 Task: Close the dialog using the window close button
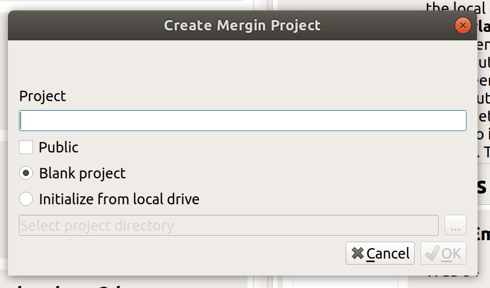(463, 25)
